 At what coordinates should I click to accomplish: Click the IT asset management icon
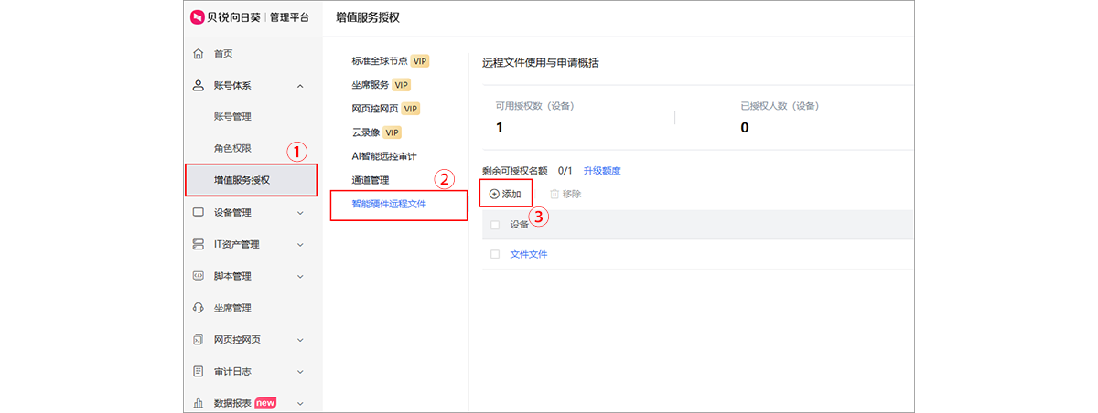point(198,245)
